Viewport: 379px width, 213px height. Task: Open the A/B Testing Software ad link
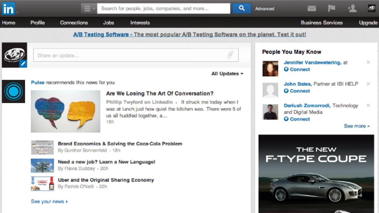pos(189,34)
